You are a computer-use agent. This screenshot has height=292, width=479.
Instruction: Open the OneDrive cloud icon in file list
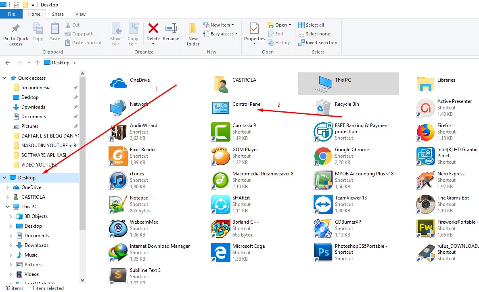pos(118,83)
